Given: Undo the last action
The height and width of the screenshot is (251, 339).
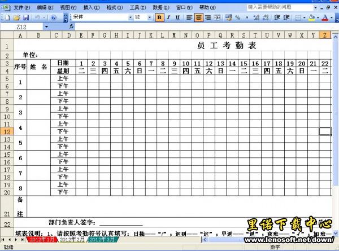Looking at the screenshot, I should click(x=37, y=17).
